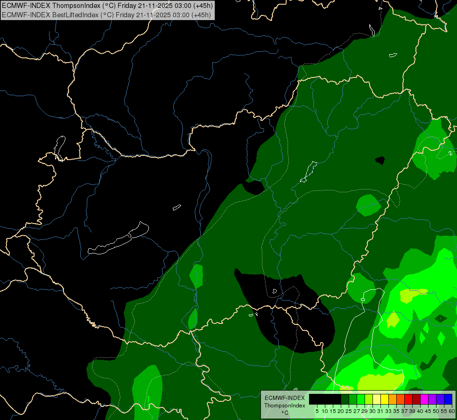457x420 pixels.
Task: Click the legend tick value 30
Action: click(373, 411)
